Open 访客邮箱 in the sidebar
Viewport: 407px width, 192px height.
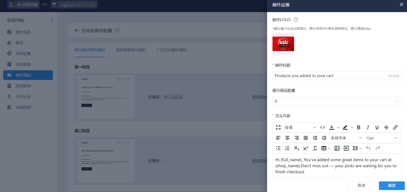point(28,64)
